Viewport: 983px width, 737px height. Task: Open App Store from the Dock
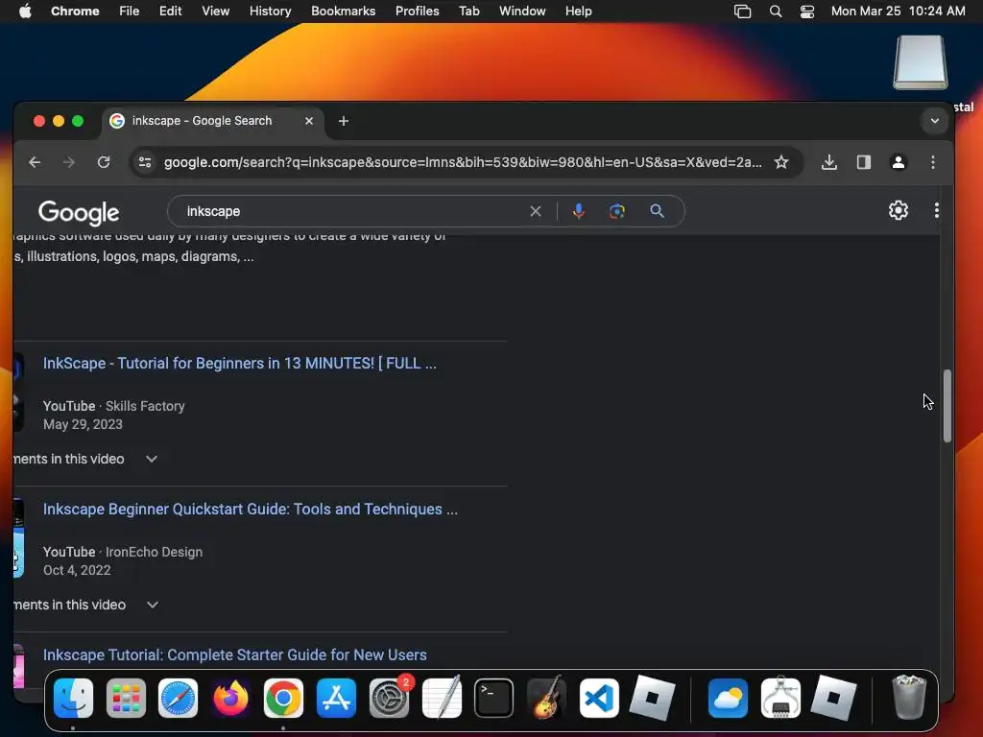point(336,699)
